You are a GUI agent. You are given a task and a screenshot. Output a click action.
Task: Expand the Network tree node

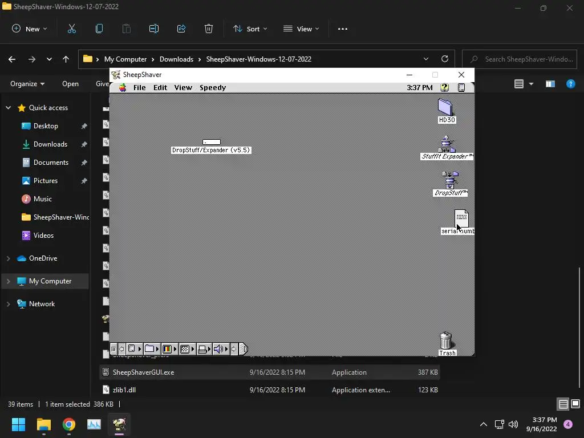[x=8, y=304]
